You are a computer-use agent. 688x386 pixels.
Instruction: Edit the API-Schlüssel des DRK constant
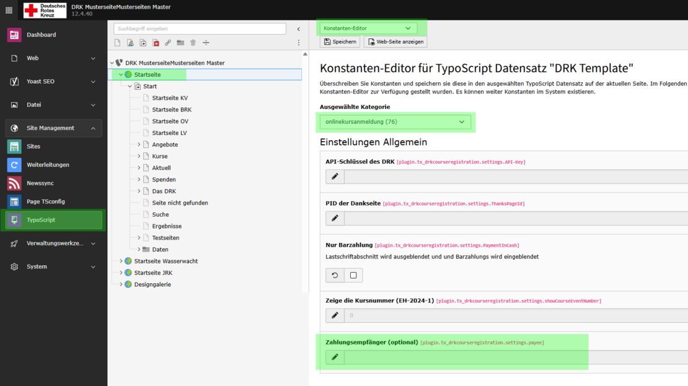coord(335,177)
